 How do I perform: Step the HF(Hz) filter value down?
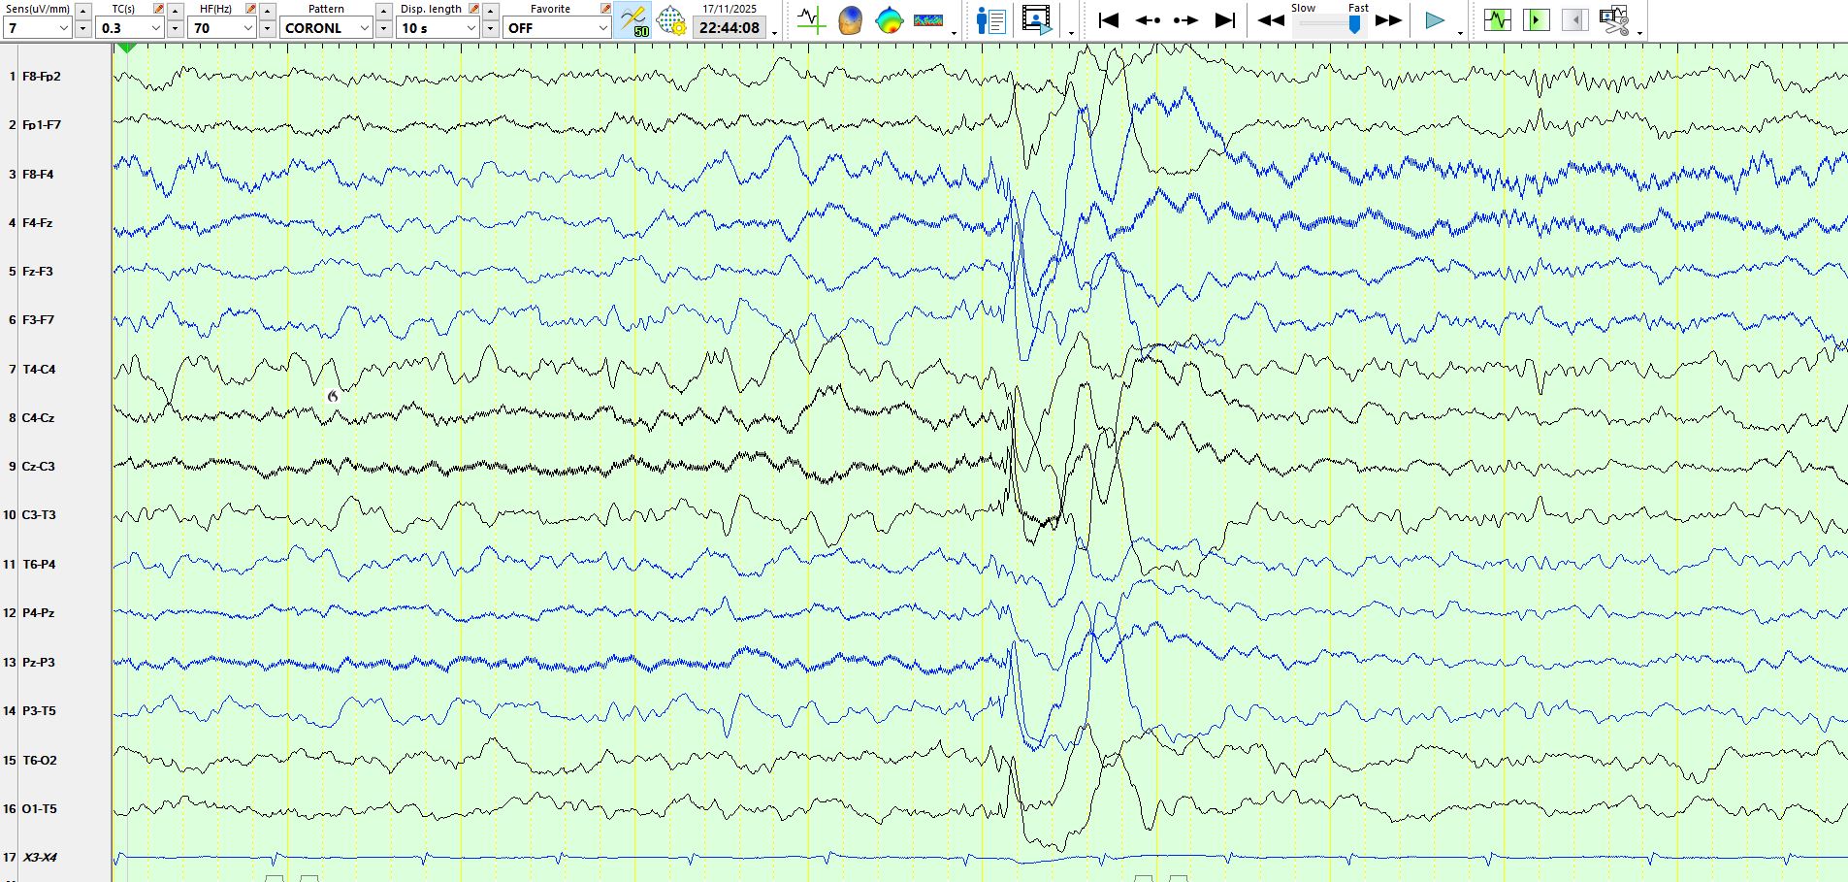tap(268, 29)
